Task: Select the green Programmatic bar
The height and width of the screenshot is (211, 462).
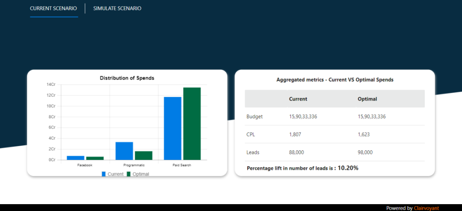Action: [143, 155]
